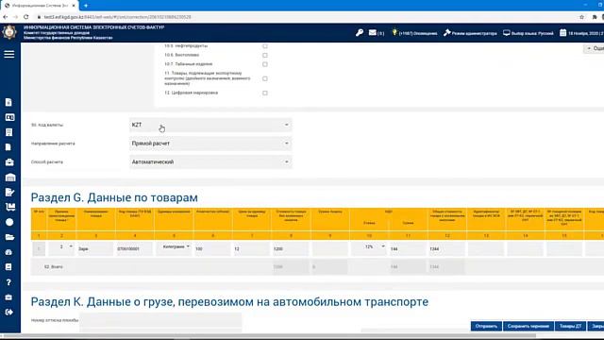
Task: Open the question mark help icon
Action: click(x=8, y=282)
